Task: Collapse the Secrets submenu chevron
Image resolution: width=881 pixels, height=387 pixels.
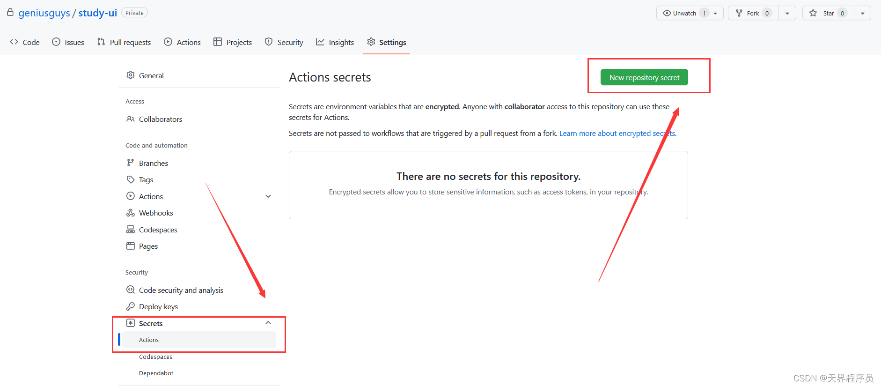Action: click(x=268, y=323)
